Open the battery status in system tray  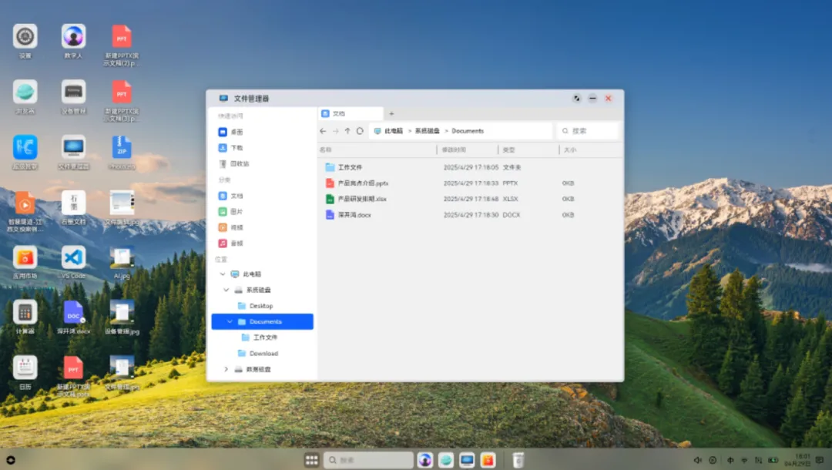point(773,461)
